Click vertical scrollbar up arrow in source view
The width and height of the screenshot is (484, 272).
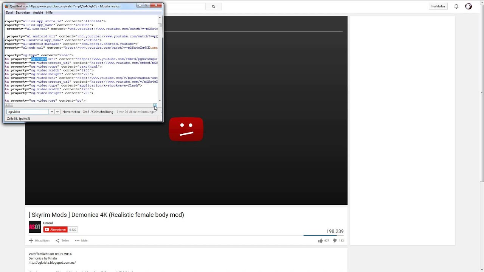(160, 17)
